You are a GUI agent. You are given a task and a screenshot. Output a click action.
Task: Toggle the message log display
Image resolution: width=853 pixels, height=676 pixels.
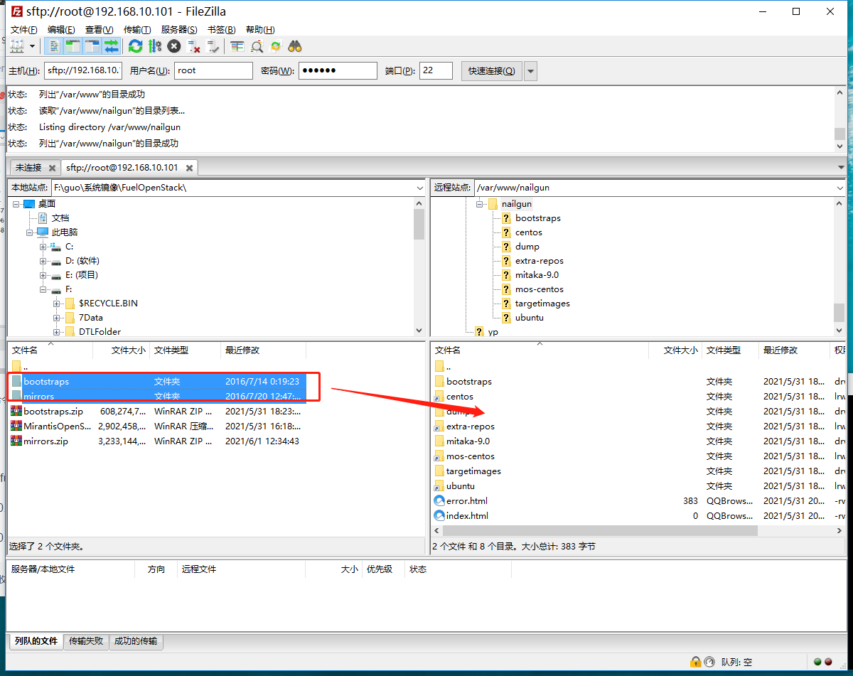click(x=55, y=47)
